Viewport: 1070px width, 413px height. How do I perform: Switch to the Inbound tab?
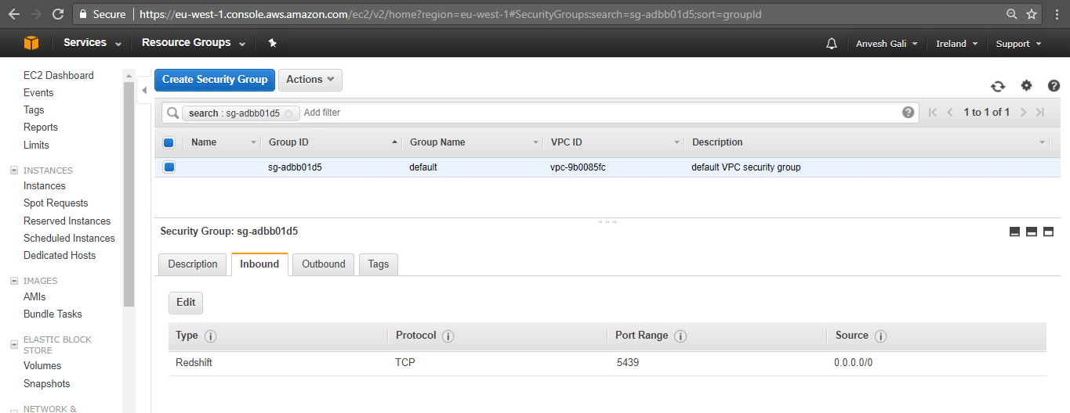click(x=259, y=264)
